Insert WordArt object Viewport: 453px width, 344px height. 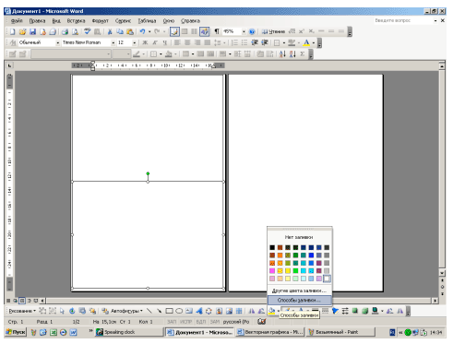coord(199,311)
